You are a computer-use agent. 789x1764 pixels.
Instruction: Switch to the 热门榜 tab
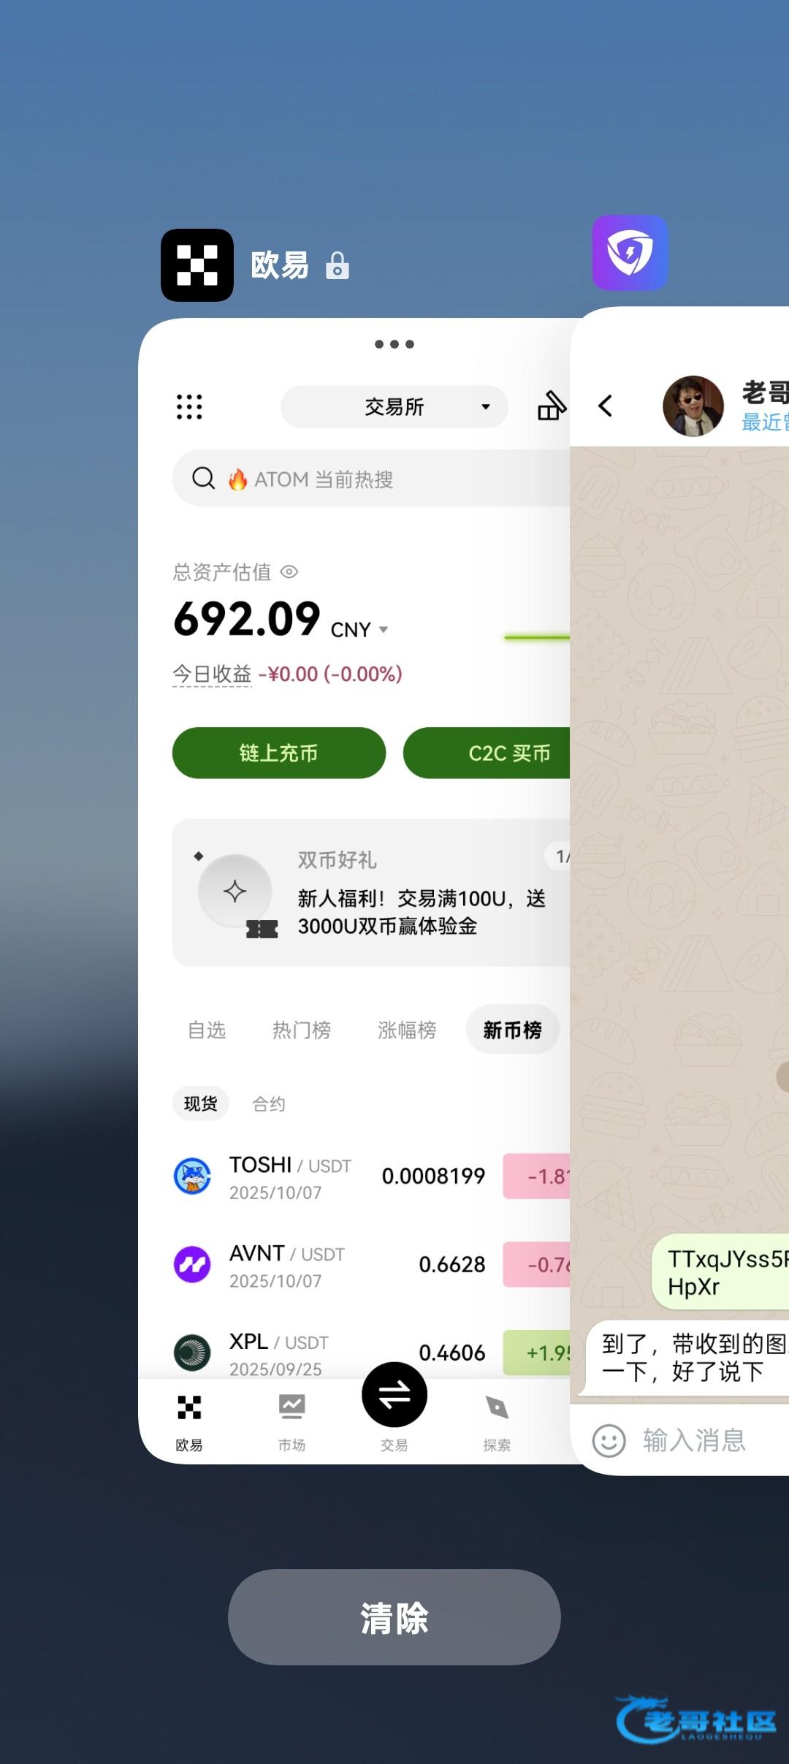[x=302, y=1030]
